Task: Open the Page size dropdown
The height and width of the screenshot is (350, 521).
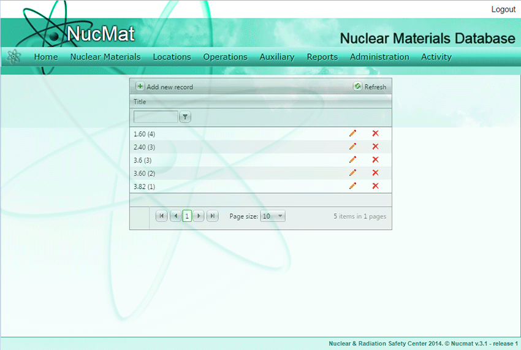Action: coord(273,216)
